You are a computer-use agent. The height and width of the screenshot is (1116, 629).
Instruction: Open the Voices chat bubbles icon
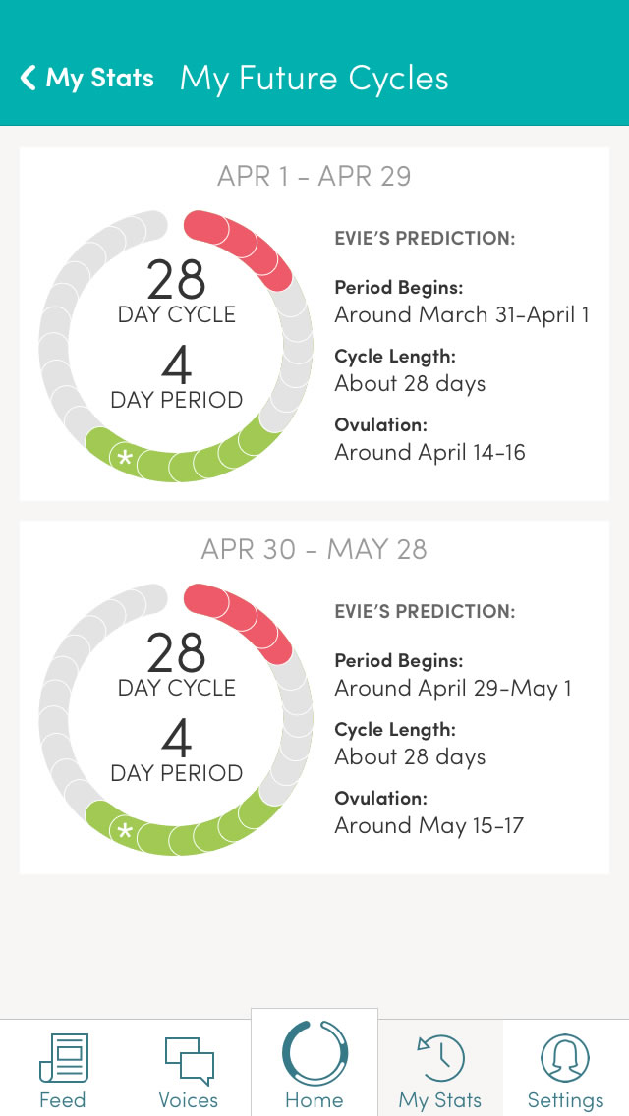189,1059
